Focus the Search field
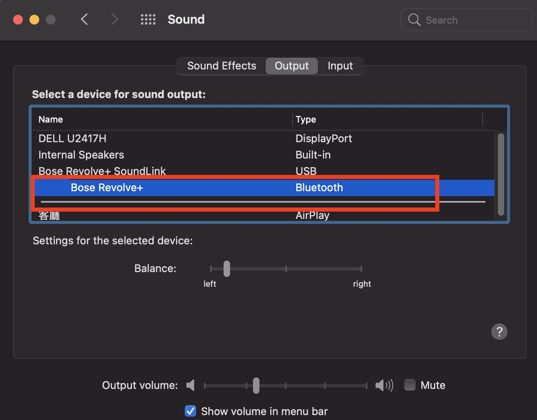The image size is (537, 420). coord(466,20)
